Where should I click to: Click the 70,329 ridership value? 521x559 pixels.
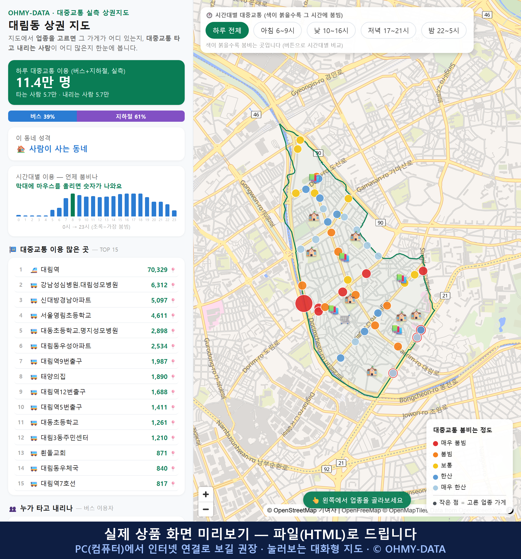coord(157,270)
